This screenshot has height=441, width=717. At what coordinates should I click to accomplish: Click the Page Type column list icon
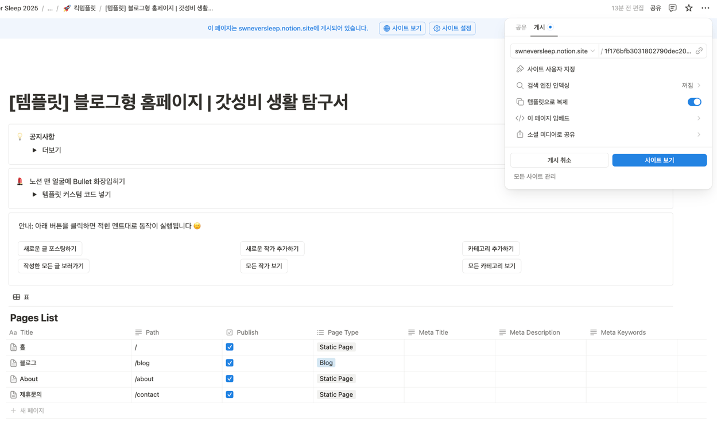click(x=320, y=332)
